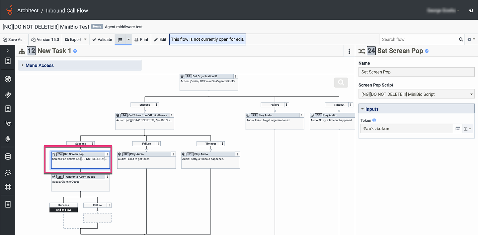
Task: Open the database icon in sidebar
Action: click(x=8, y=156)
